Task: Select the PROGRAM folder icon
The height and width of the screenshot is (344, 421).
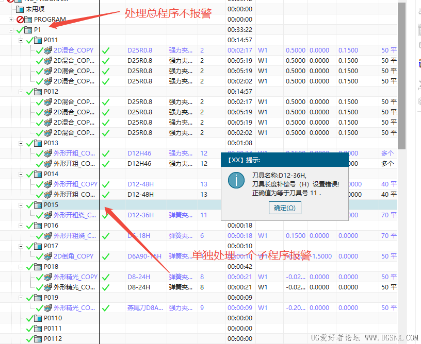Action: click(28, 20)
